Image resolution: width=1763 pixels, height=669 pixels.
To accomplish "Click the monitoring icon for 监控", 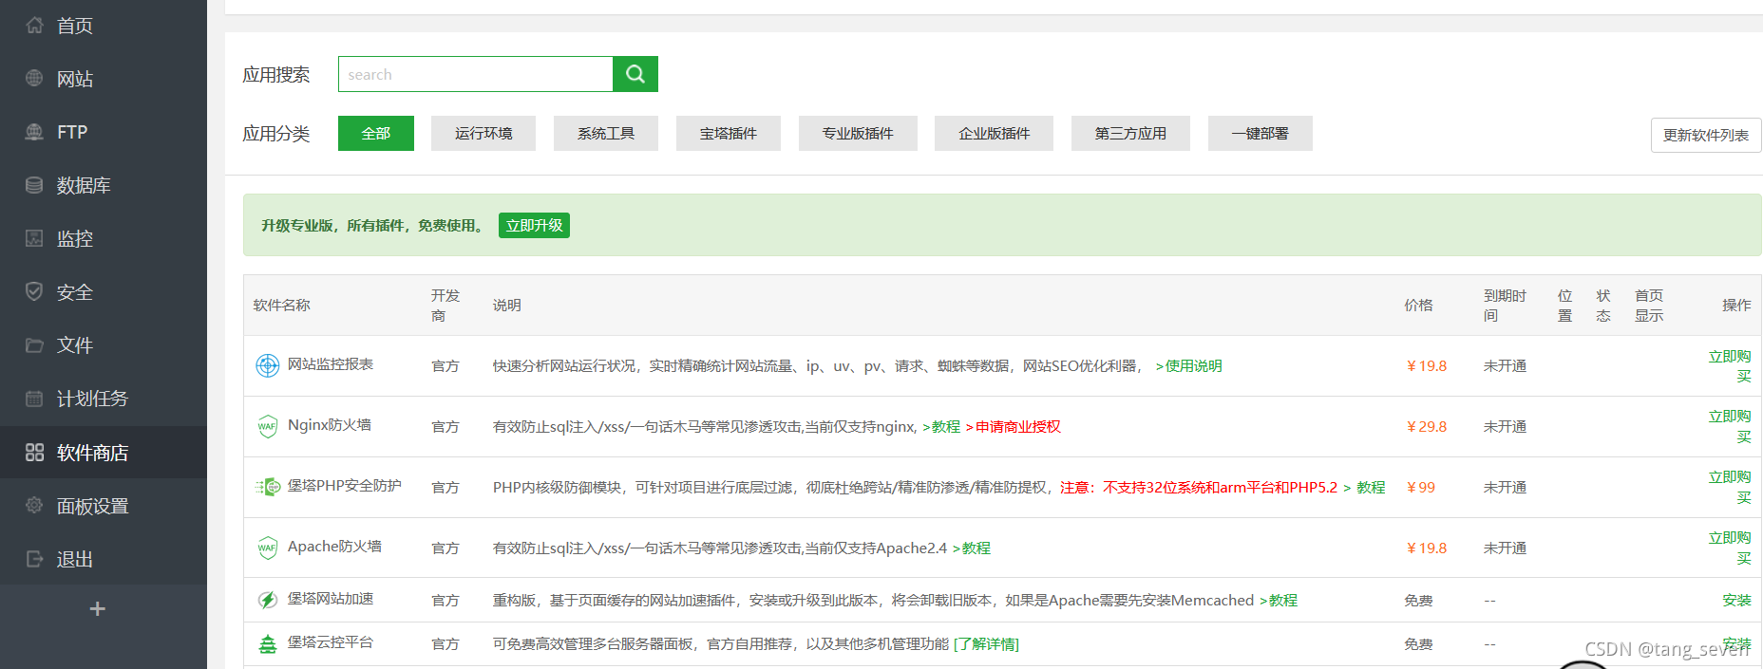I will pyautogui.click(x=34, y=238).
